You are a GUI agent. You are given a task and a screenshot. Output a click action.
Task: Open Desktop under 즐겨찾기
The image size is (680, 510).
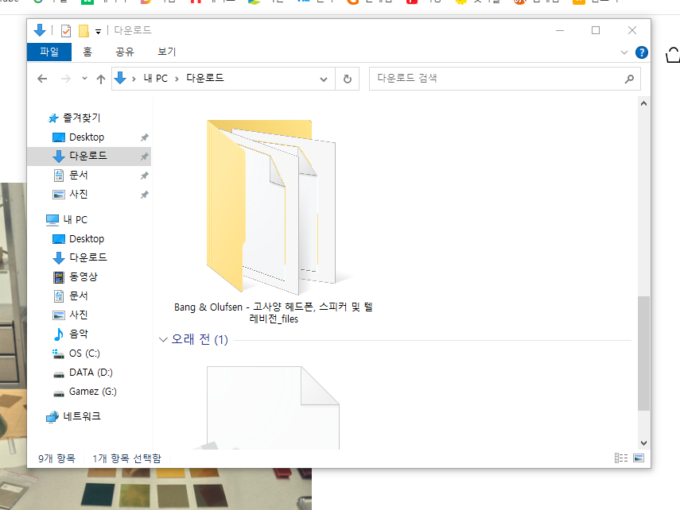click(87, 137)
